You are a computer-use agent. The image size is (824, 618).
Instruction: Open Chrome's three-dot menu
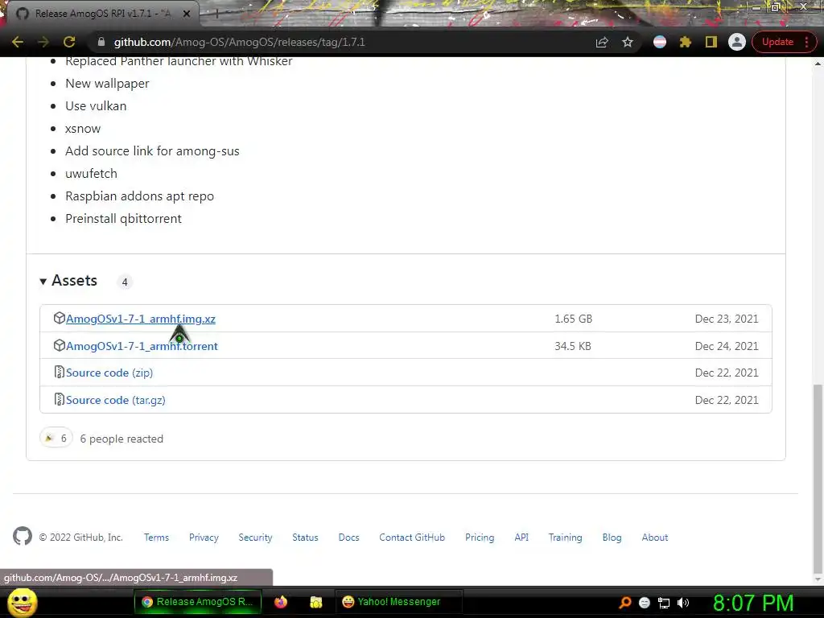click(806, 42)
